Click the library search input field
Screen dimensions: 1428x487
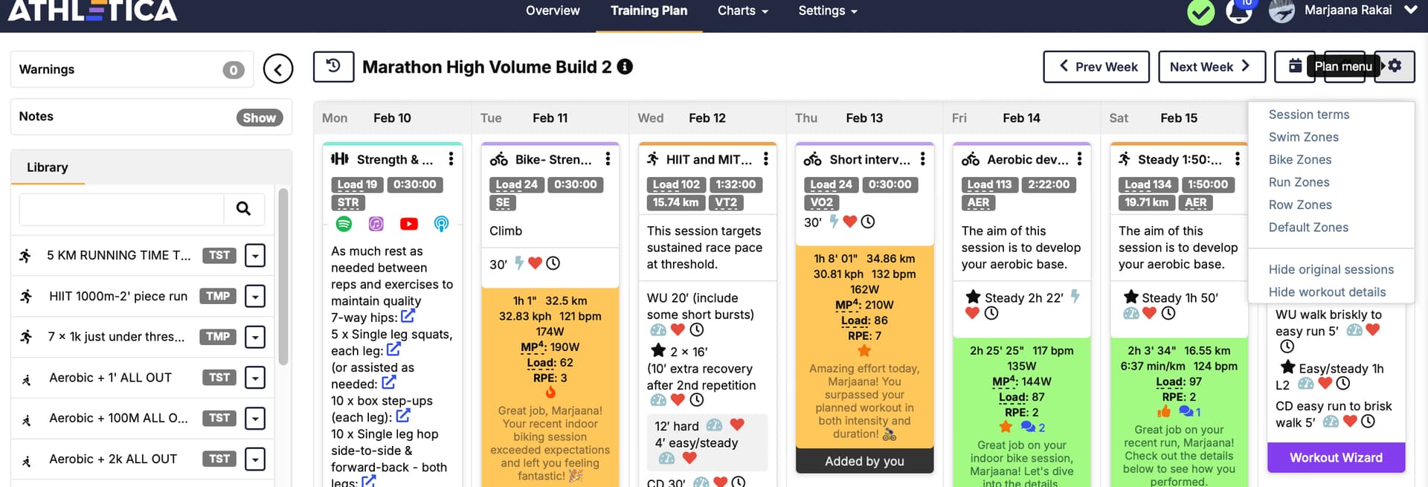[x=122, y=209]
